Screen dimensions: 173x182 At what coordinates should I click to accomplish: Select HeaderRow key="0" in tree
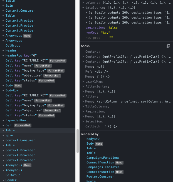pyautogui.click(x=21, y=56)
